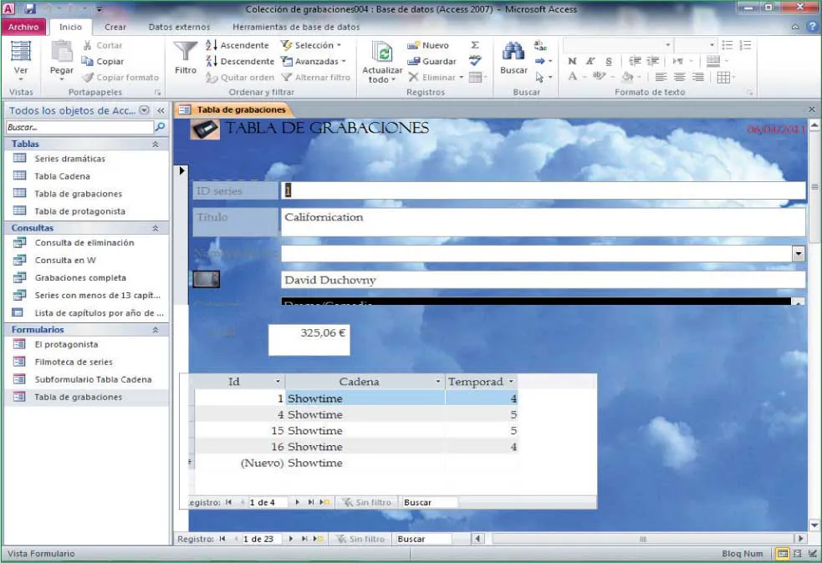The image size is (822, 563).
Task: Collapse the Consultas group
Action: point(155,228)
